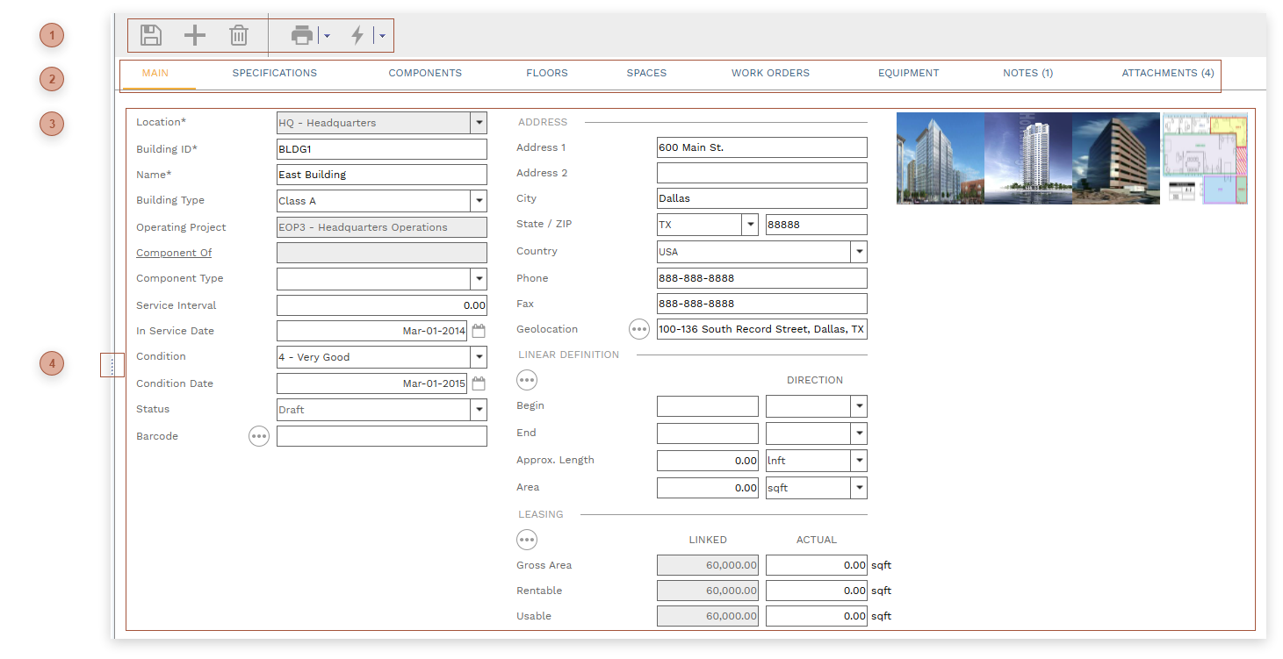The image size is (1283, 659).
Task: Expand the Country dropdown
Action: point(858,252)
